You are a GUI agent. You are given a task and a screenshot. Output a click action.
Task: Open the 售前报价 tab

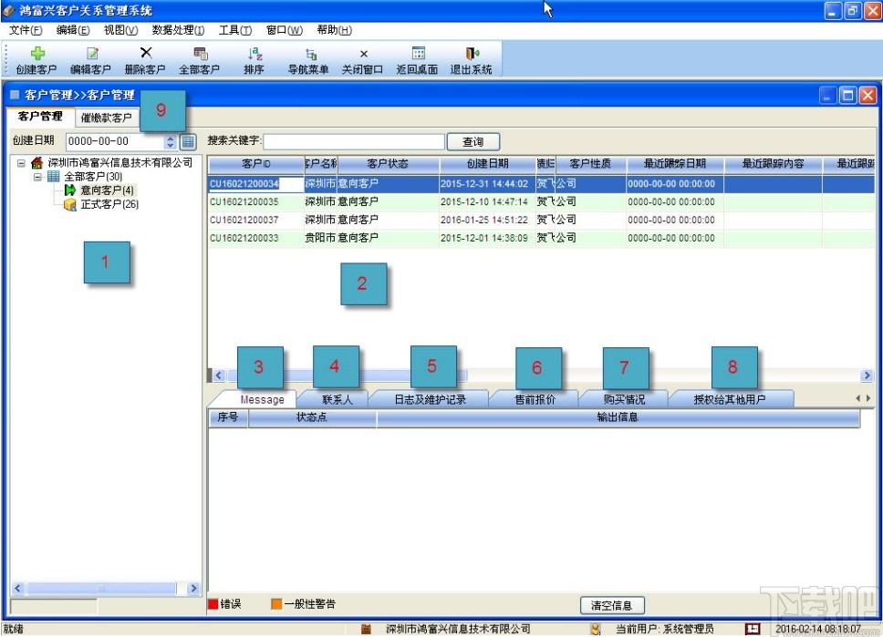[535, 399]
